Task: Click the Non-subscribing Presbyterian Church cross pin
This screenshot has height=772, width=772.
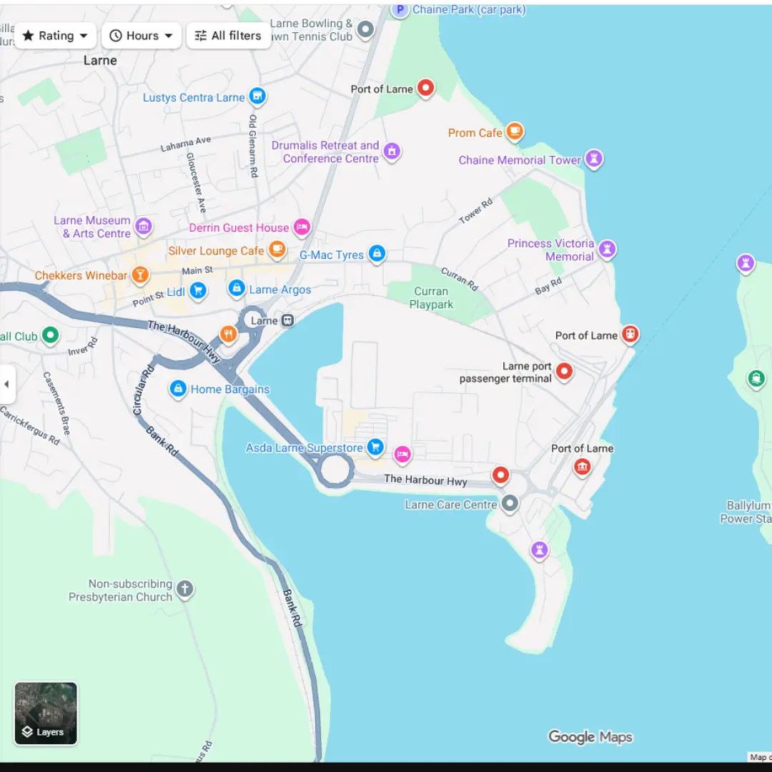Action: pos(184,589)
